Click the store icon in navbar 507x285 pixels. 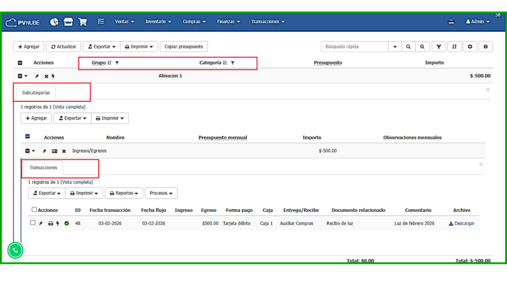(x=68, y=22)
